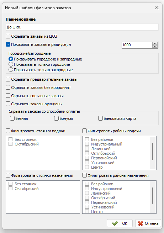Viewport: 164px width, 233px height.
Task: Enable Скрывать заказы из ЦОЗ checkbox
Action: [x=8, y=36]
